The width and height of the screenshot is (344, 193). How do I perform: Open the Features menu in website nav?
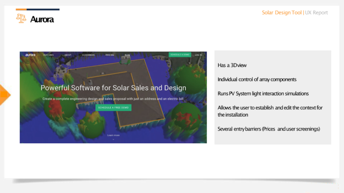pyautogui.click(x=49, y=55)
